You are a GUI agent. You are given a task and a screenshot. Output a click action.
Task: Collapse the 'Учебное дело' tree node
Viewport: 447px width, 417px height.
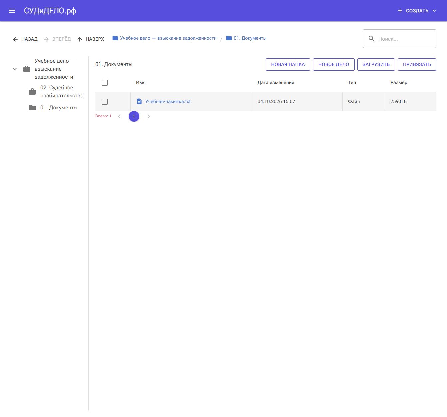click(x=15, y=69)
